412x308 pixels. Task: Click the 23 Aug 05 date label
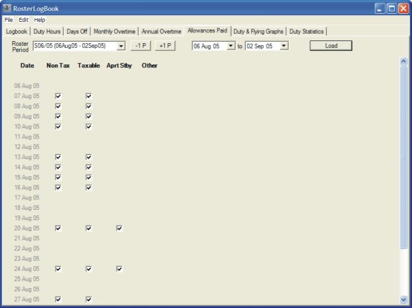27,259
